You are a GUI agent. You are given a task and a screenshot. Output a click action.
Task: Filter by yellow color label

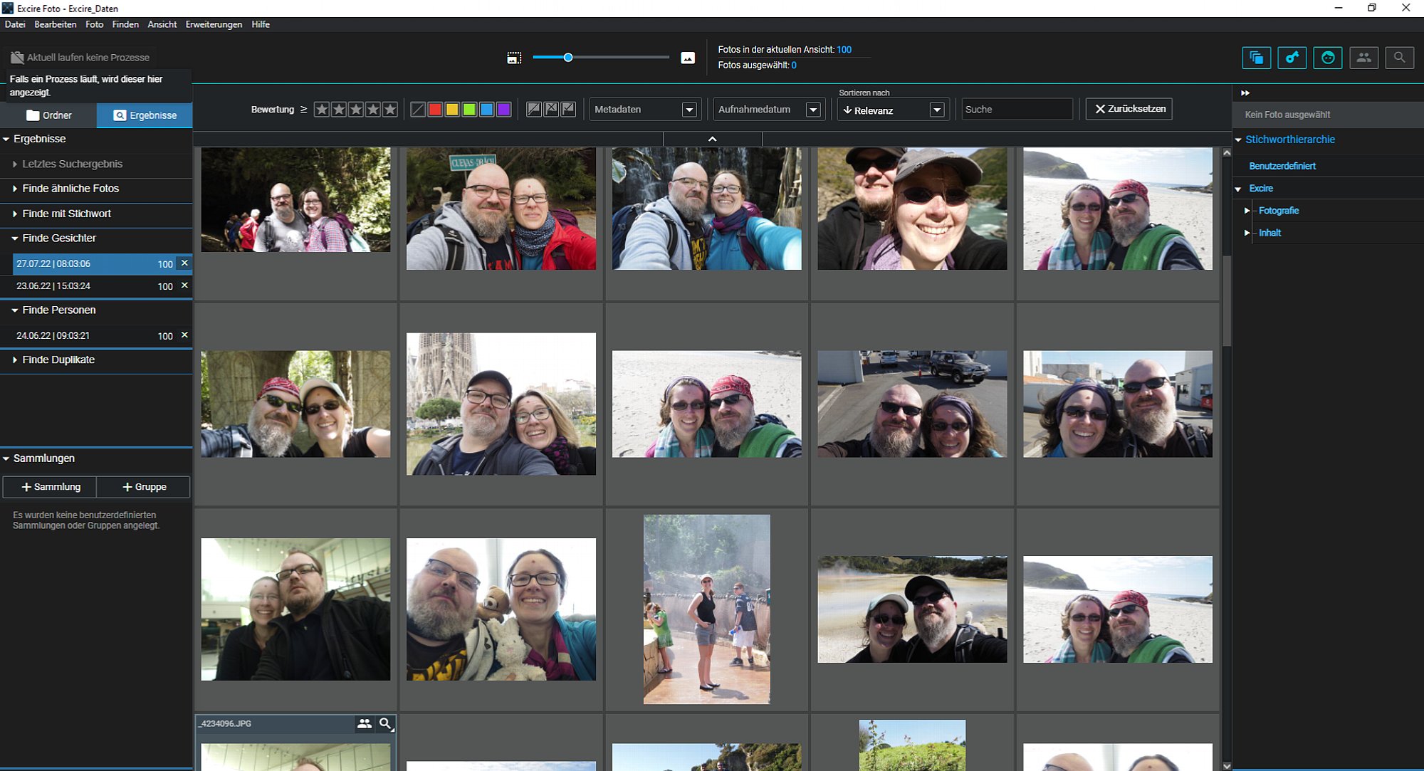pos(452,110)
